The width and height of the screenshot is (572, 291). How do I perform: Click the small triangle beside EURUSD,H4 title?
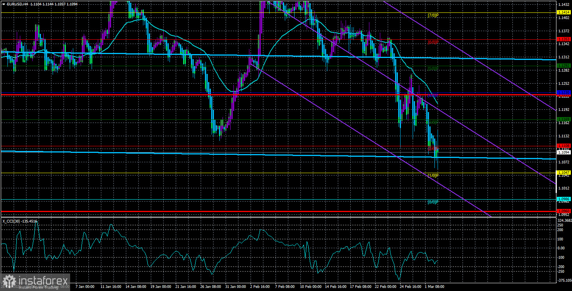tap(4, 4)
